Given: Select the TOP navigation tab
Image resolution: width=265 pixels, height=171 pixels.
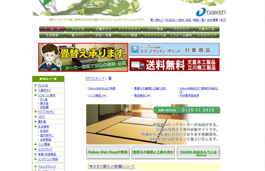Looking at the screenshot, I should 52,29.
